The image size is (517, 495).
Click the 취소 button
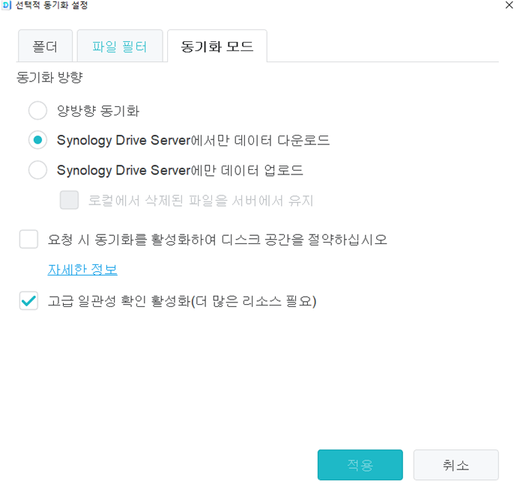pyautogui.click(x=456, y=465)
